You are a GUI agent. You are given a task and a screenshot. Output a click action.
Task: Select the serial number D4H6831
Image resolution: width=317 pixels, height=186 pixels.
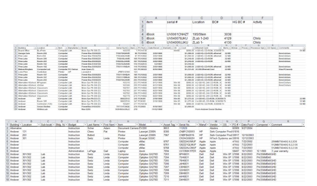click(x=189, y=180)
